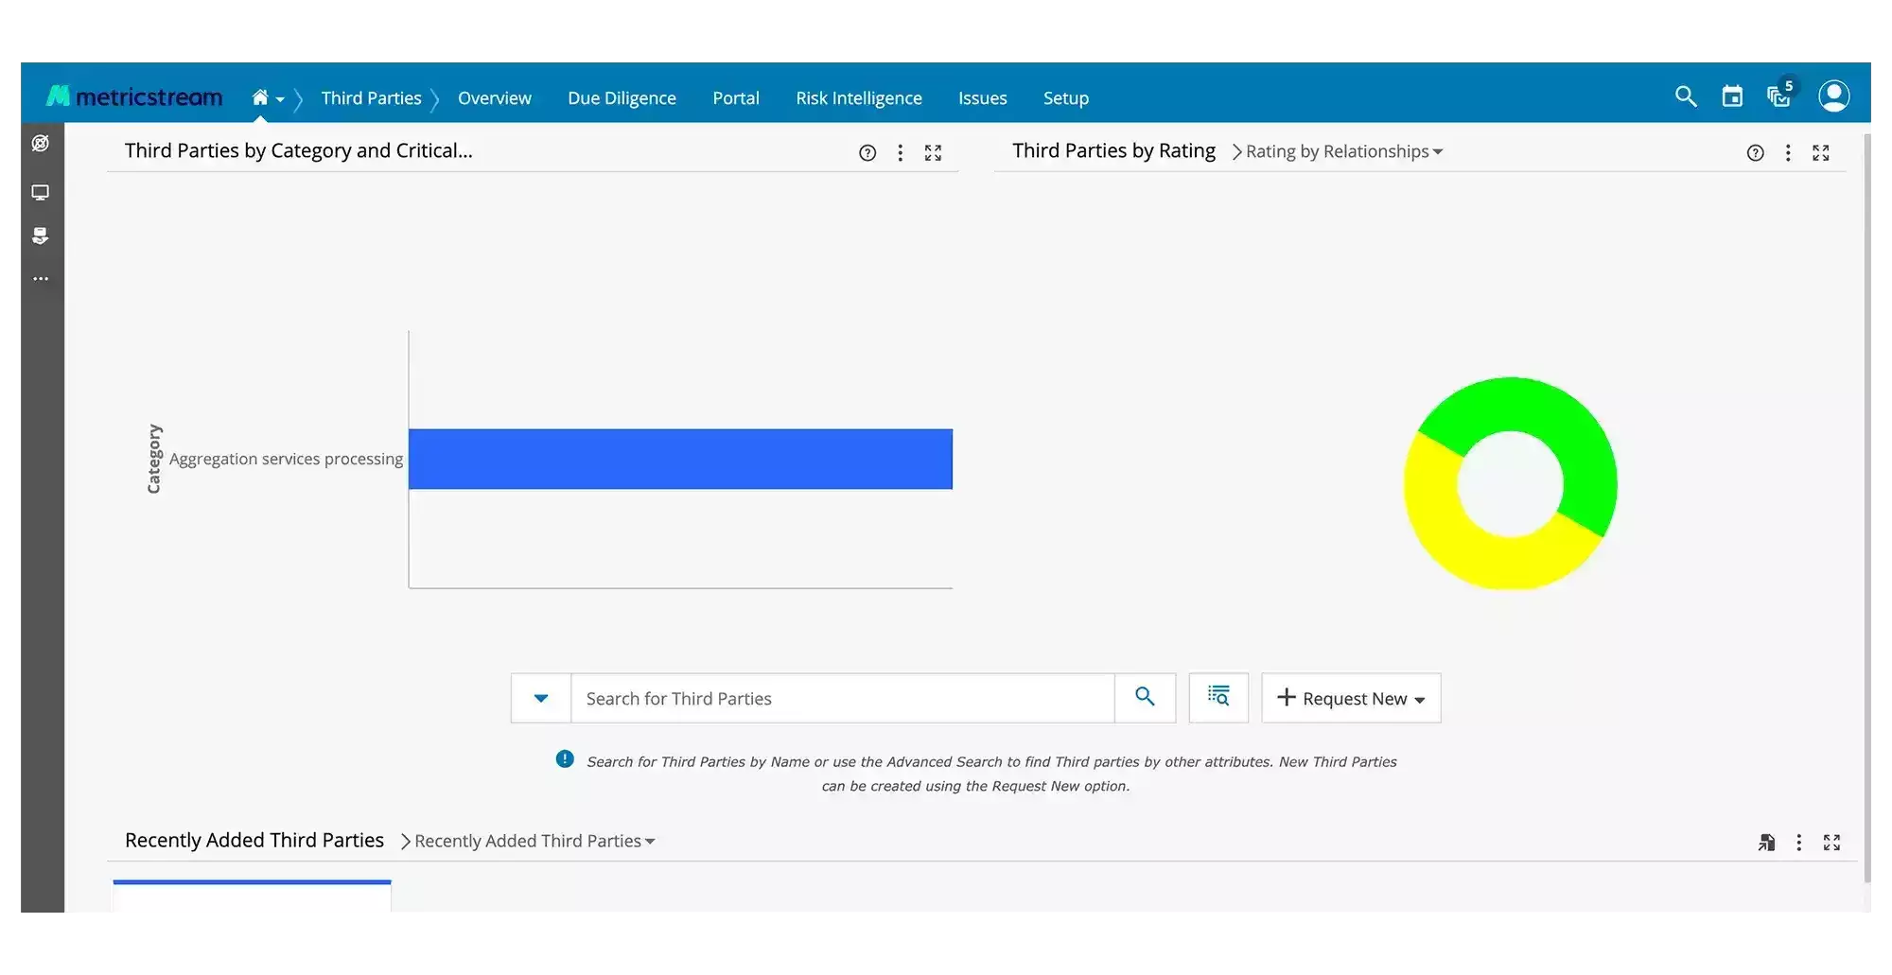The image size is (1892, 975).
Task: Open kebab menu of Recently Added panel
Action: (1798, 843)
